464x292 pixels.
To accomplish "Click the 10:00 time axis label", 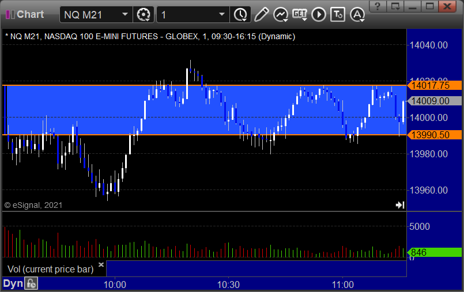I will tap(115, 285).
